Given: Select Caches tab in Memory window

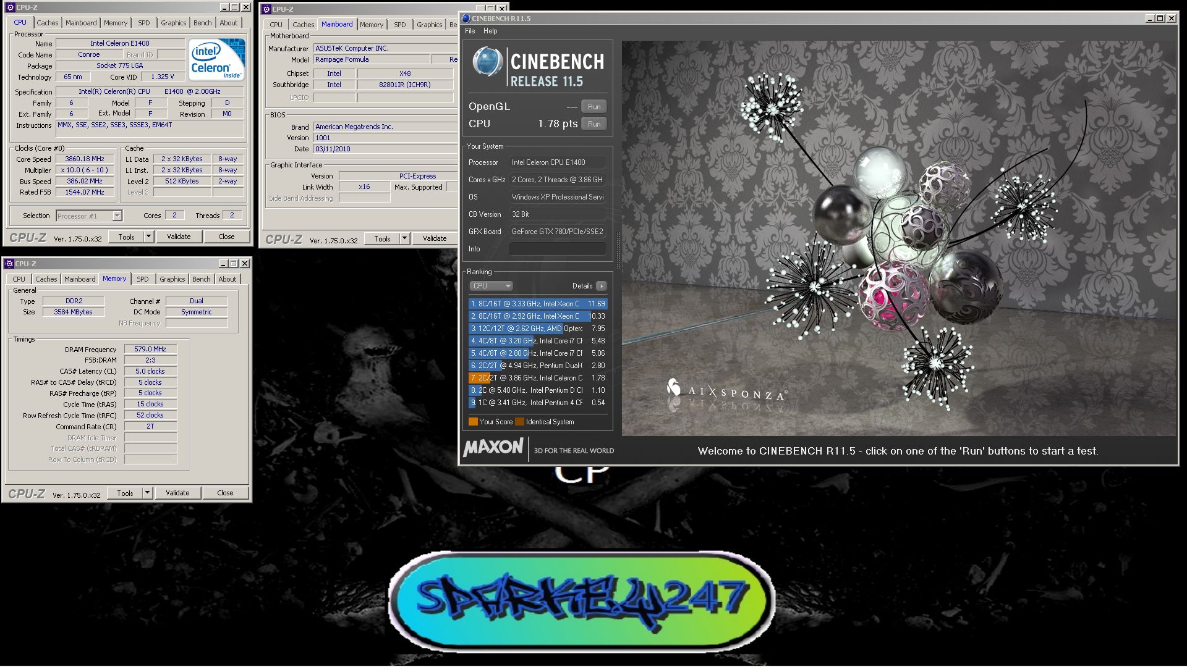Looking at the screenshot, I should point(46,279).
